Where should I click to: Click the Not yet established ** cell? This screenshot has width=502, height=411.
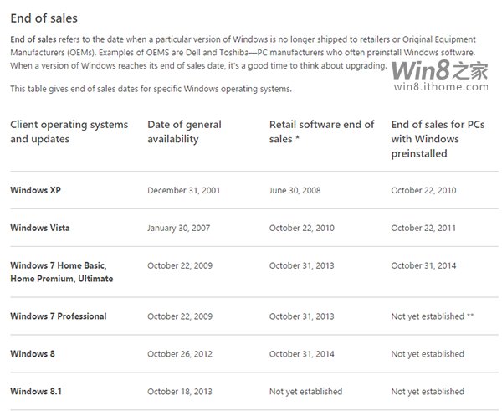433,316
